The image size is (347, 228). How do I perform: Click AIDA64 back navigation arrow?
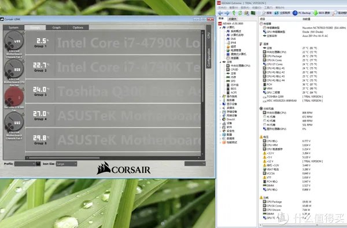click(221, 13)
